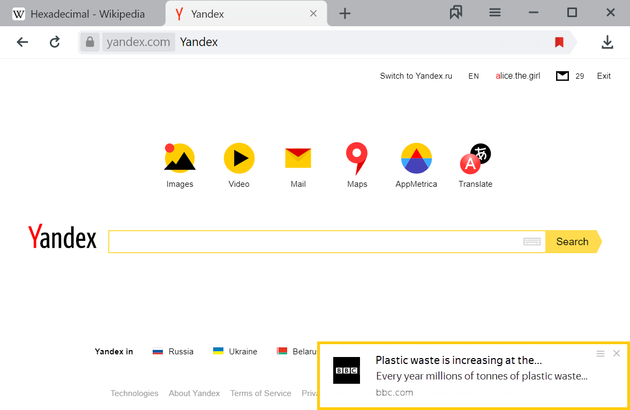Screen dimensions: 630x410
Task: Click the Exit link
Action: tap(603, 76)
